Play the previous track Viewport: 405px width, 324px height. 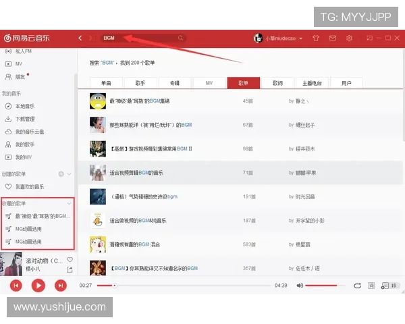[x=16, y=286]
